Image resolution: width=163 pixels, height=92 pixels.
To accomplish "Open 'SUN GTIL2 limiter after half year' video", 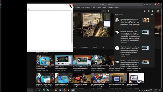I will 118,78.
